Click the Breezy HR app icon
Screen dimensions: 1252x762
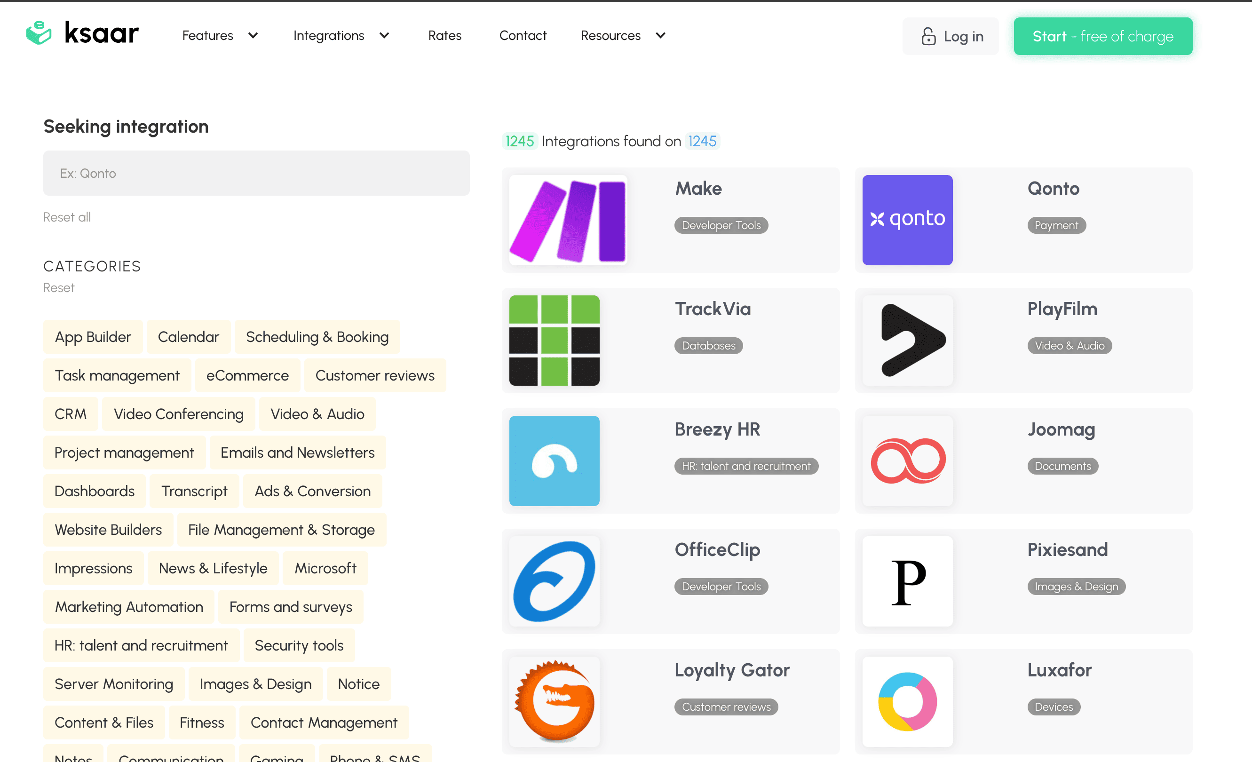click(x=554, y=461)
